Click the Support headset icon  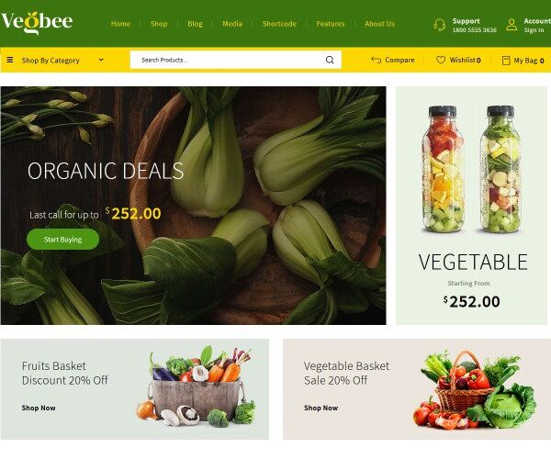tap(439, 25)
